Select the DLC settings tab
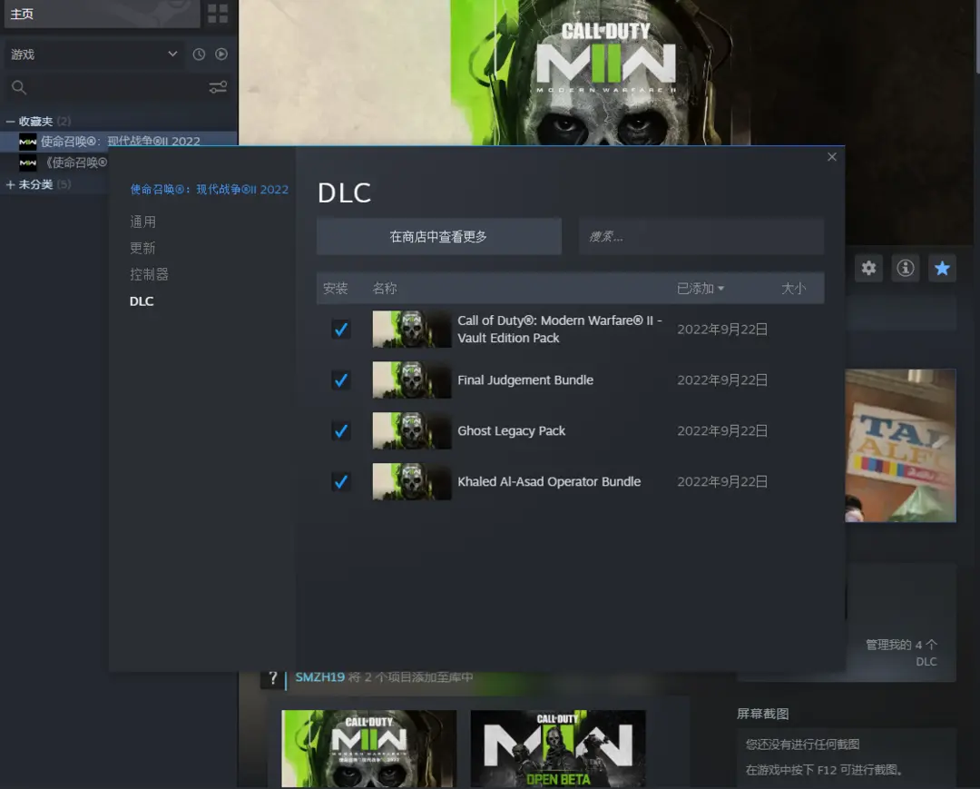The width and height of the screenshot is (980, 789). [x=142, y=301]
